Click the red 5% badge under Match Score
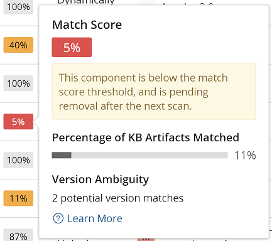This screenshot has width=272, height=241. [x=72, y=47]
